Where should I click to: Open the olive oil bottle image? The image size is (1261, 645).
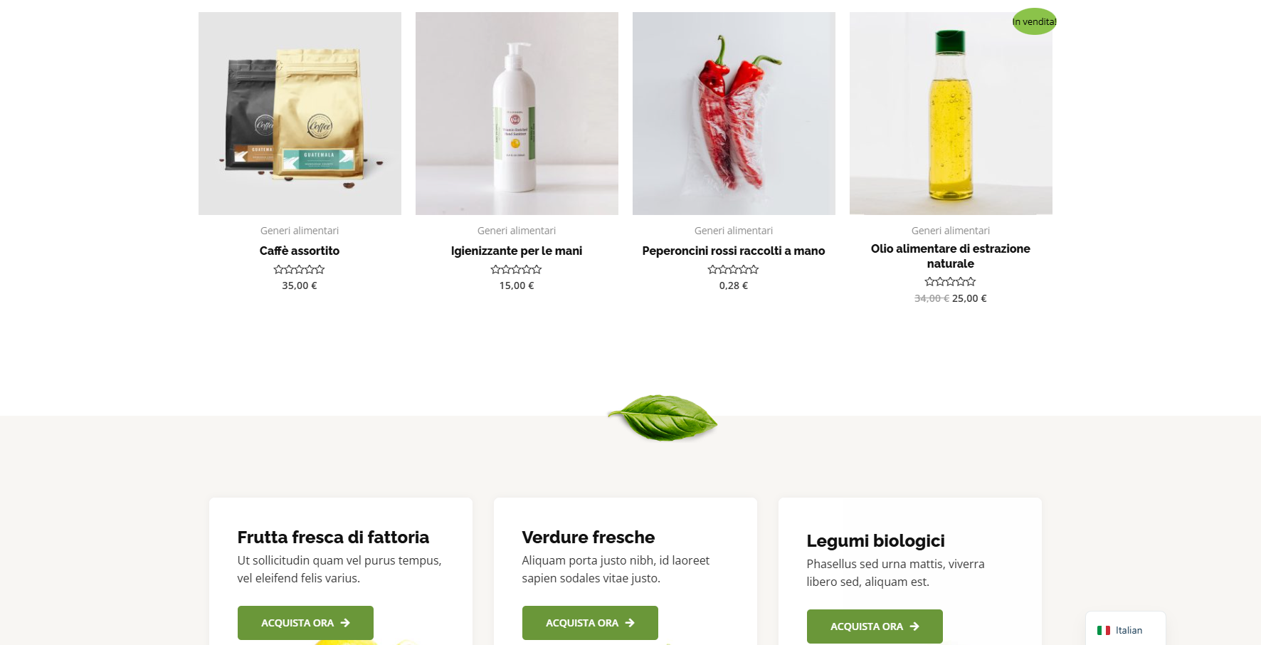[x=951, y=113]
